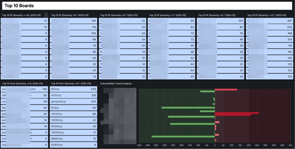Click the value 65 in the Severity =7 panel

pyautogui.click(x=192, y=46)
